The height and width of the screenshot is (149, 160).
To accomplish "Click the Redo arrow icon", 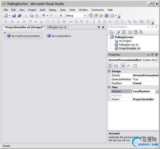I will coord(52,15).
